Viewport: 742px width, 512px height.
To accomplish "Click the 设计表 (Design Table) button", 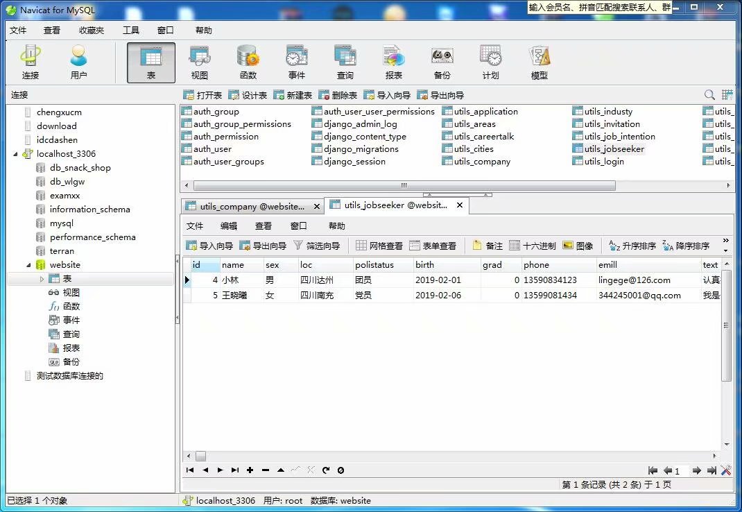I will tap(248, 95).
